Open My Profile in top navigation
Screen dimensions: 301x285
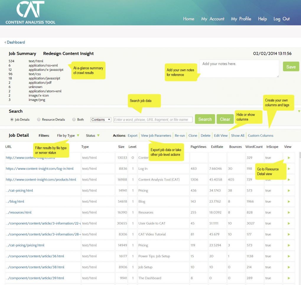[241, 19]
